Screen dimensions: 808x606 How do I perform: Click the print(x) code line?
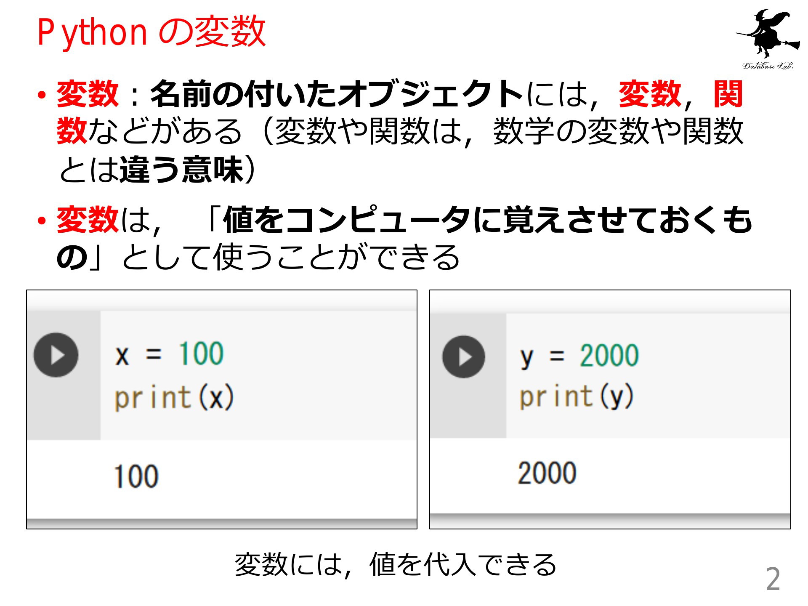tap(174, 398)
